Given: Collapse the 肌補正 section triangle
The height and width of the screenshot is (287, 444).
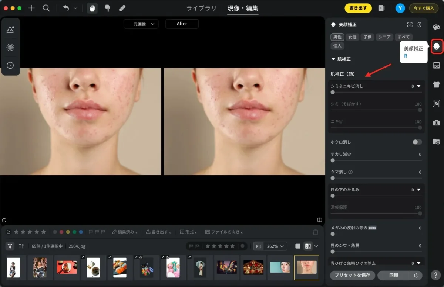Looking at the screenshot, I should click(x=333, y=59).
